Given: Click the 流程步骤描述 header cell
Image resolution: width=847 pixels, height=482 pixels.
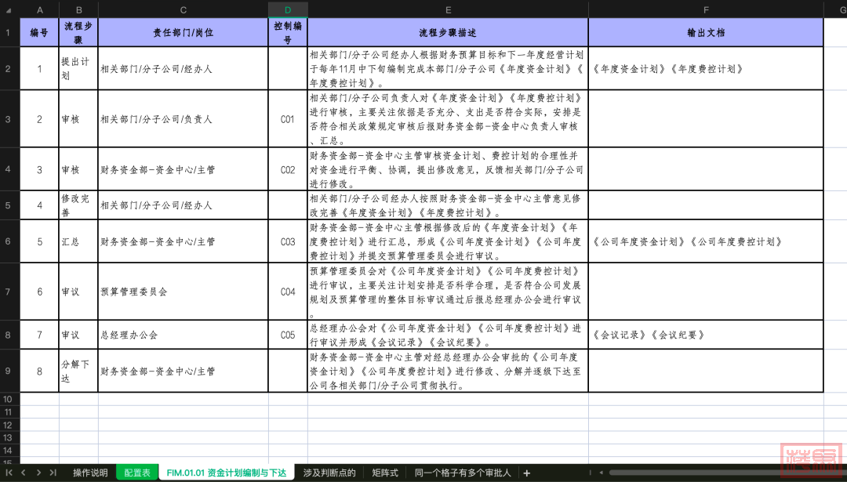Looking at the screenshot, I should (448, 33).
